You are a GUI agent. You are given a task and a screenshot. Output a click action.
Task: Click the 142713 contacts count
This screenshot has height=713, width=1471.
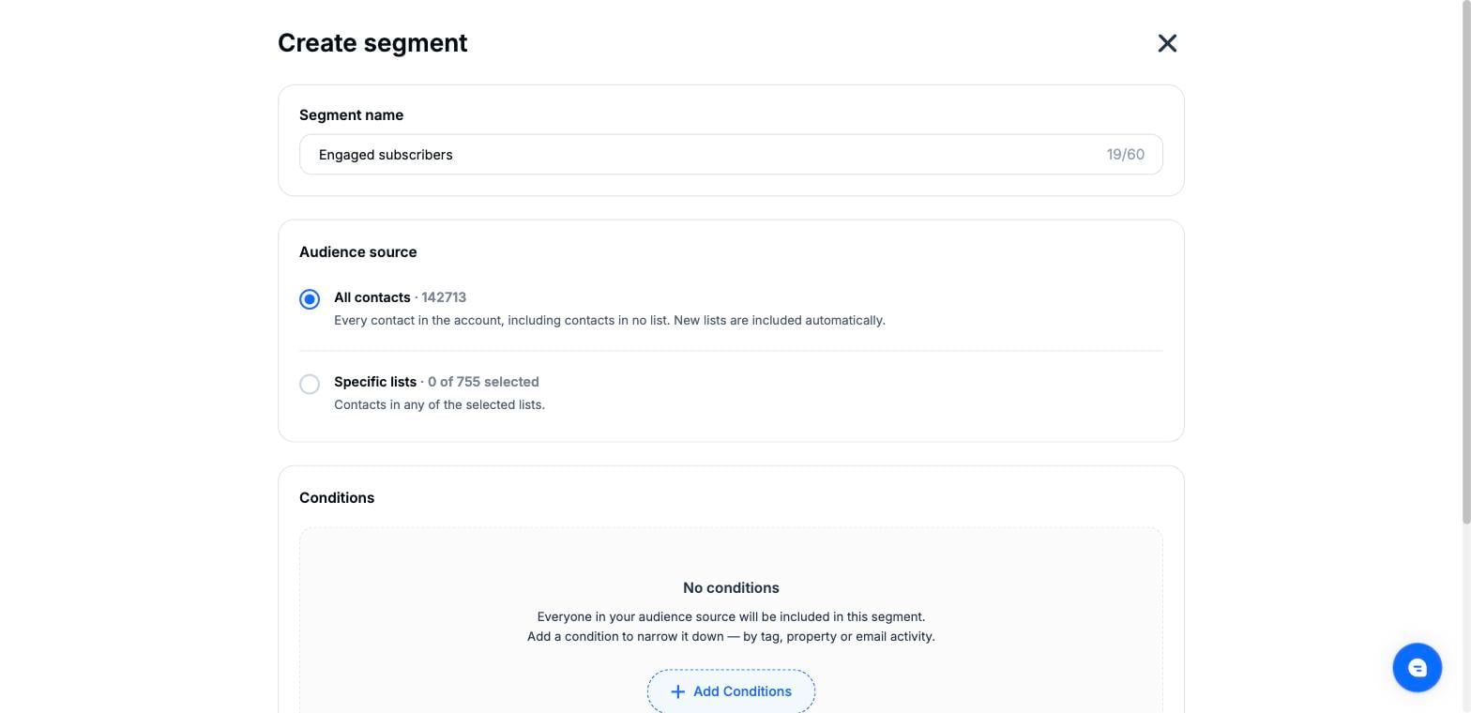(444, 297)
